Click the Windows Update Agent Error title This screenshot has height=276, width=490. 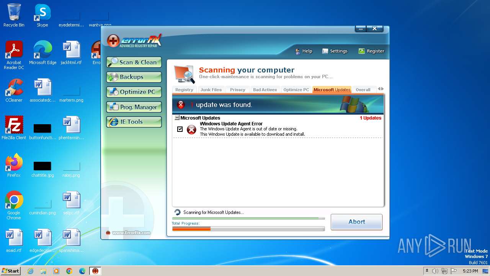tap(231, 124)
